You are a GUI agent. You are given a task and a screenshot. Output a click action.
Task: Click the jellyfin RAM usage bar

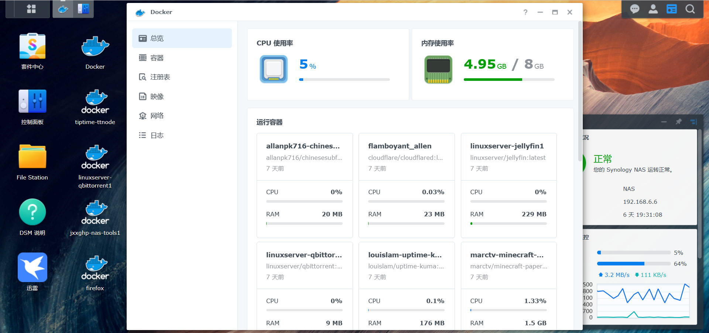click(508, 223)
